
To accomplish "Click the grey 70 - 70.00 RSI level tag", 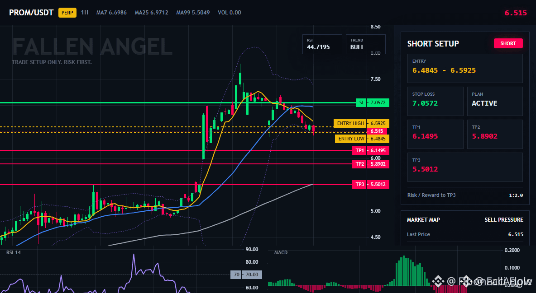I will coord(246,274).
